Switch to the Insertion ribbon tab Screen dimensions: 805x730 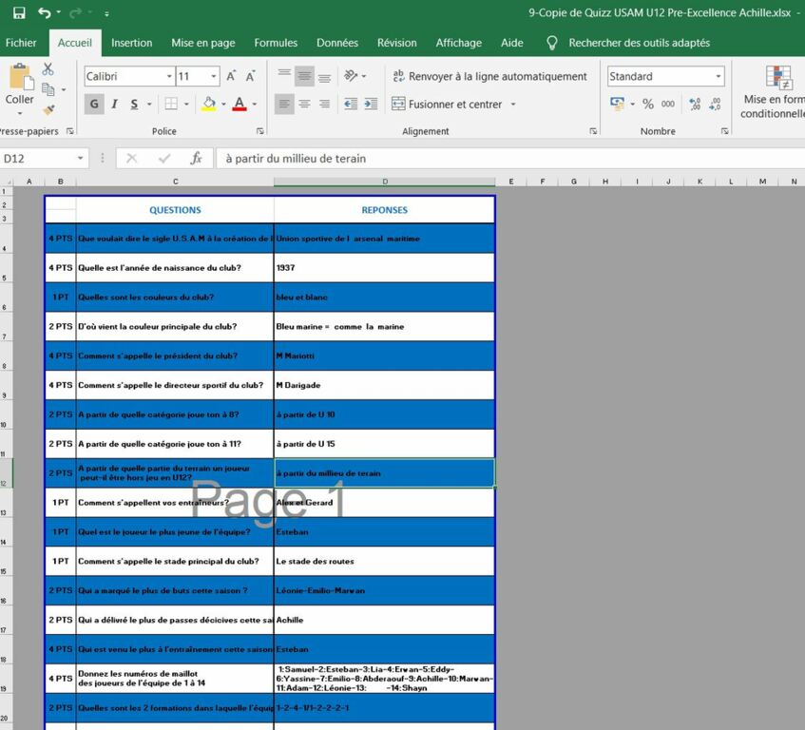pyautogui.click(x=131, y=43)
